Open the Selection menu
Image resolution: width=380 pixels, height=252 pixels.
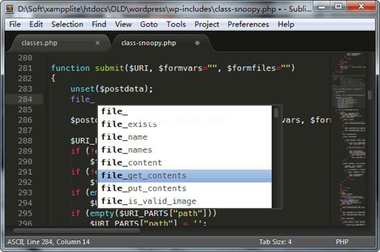(67, 24)
